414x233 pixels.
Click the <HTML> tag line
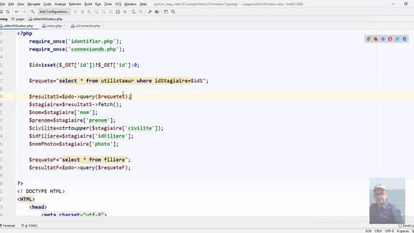26,199
